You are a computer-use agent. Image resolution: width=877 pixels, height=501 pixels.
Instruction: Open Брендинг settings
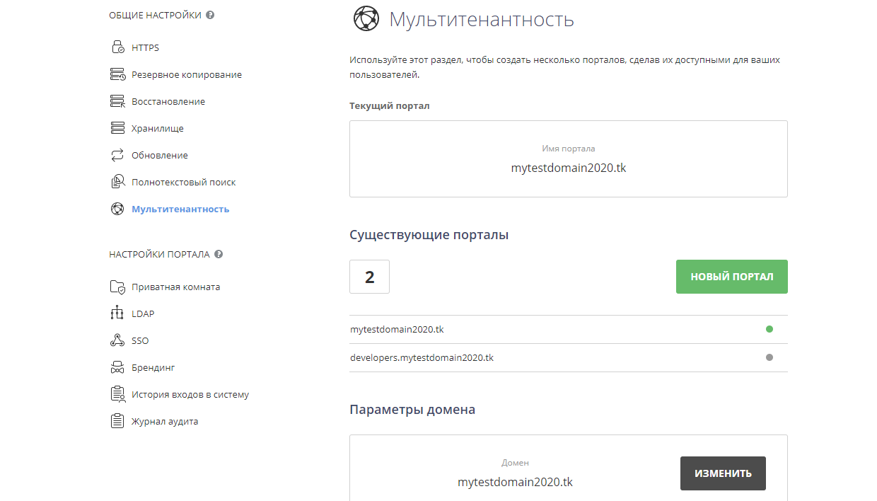pyautogui.click(x=153, y=367)
